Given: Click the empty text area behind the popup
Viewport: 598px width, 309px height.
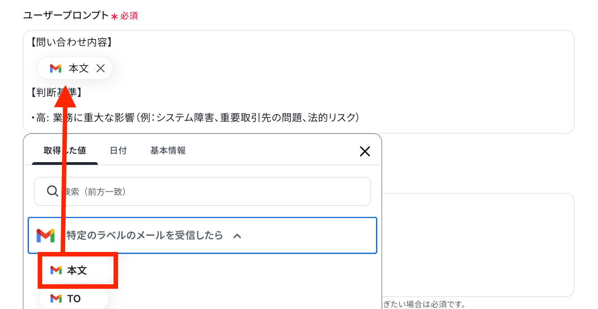Looking at the screenshot, I should (x=478, y=245).
